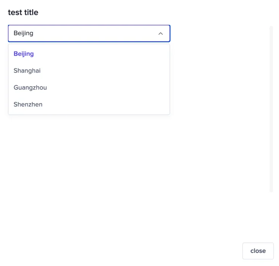Change the selection to Guangzhou
Screen dimensions: 279x266
pos(89,88)
